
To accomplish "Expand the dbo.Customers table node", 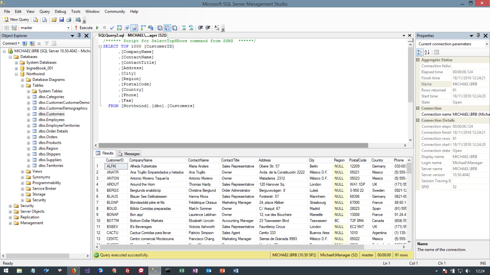I will point(28,114).
